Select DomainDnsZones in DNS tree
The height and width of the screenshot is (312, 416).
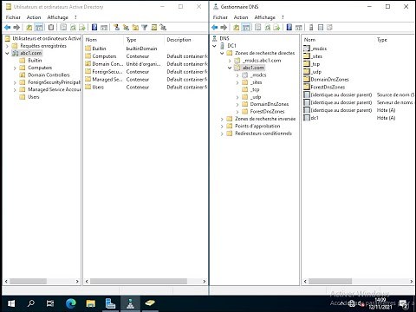pyautogui.click(x=270, y=104)
